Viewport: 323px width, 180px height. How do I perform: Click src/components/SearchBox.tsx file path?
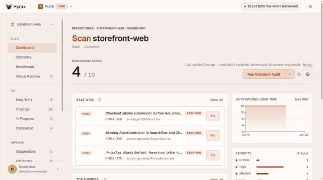click(148, 139)
